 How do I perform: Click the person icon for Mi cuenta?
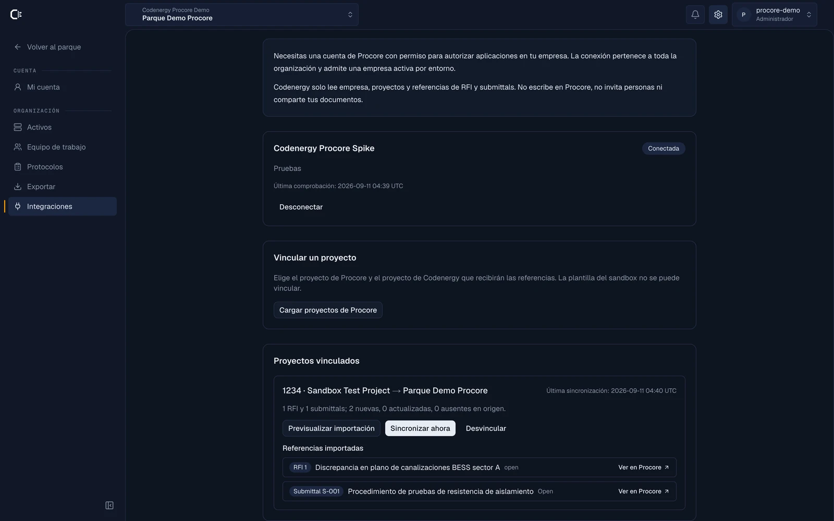18,87
